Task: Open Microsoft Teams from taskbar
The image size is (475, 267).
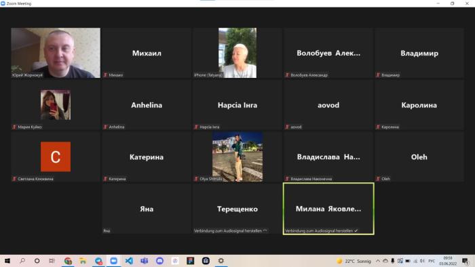Action: coord(144,261)
